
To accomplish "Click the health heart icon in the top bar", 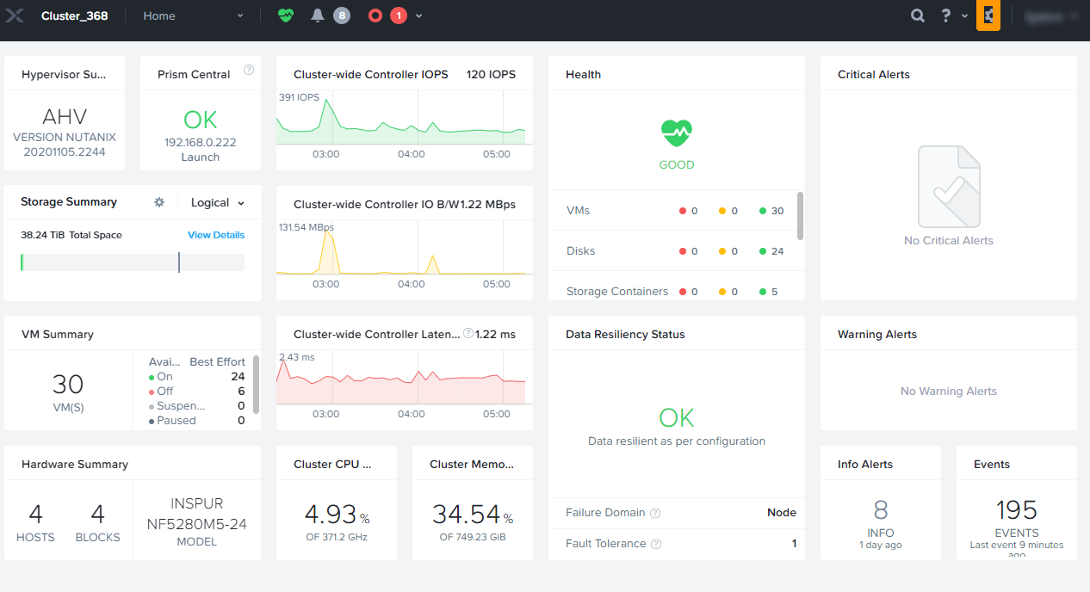I will click(x=285, y=15).
